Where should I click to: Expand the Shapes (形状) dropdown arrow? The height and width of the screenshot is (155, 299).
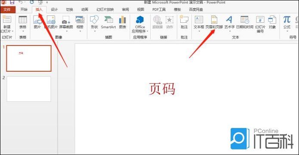tap(95, 31)
